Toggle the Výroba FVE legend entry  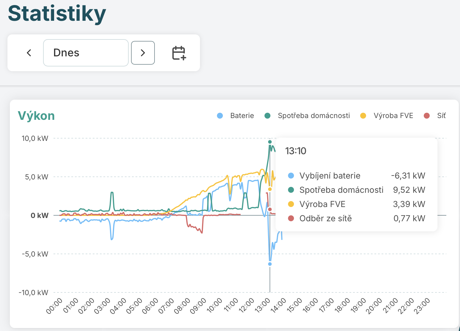pyautogui.click(x=387, y=116)
